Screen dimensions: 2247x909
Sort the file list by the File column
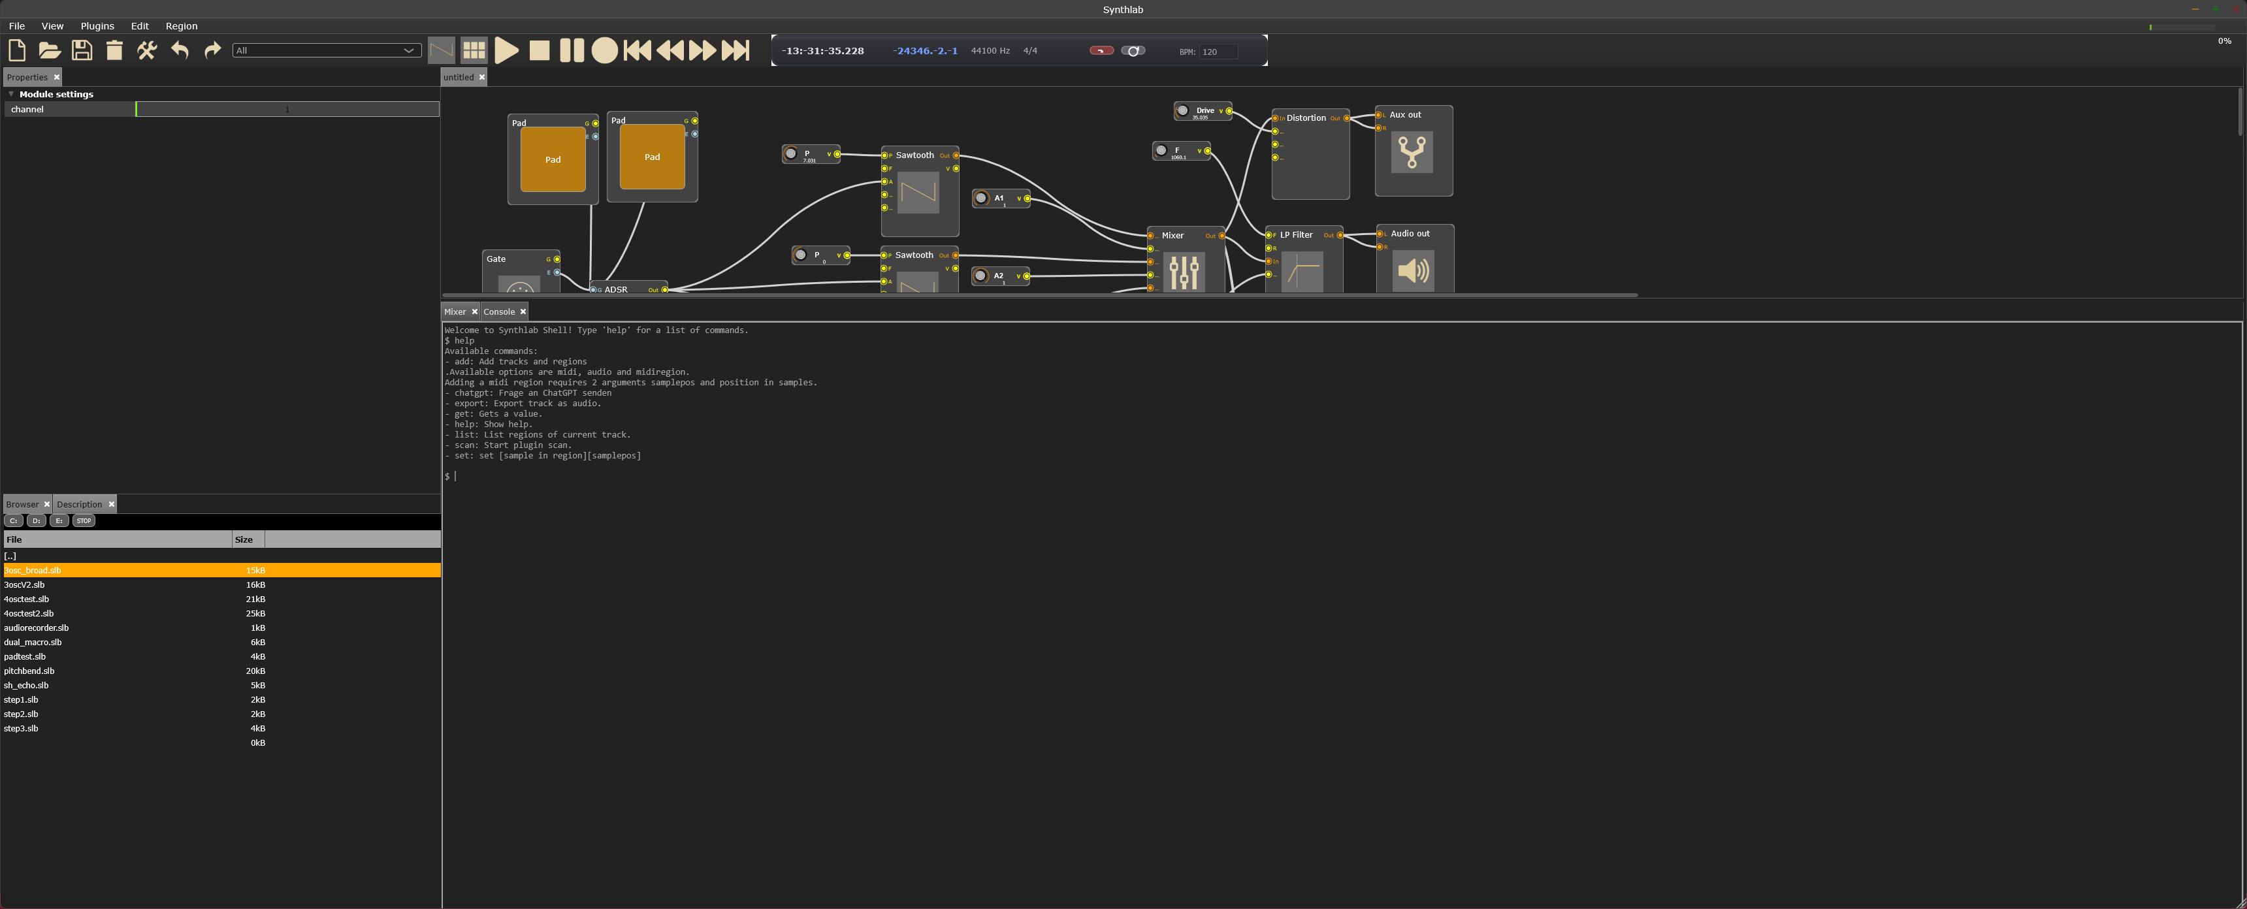tap(117, 539)
